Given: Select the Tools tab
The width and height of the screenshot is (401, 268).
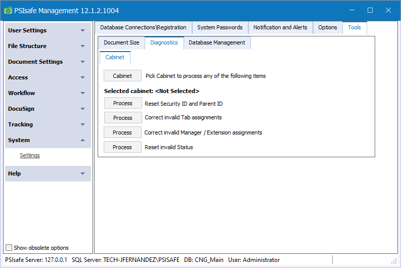Looking at the screenshot, I should [x=354, y=27].
